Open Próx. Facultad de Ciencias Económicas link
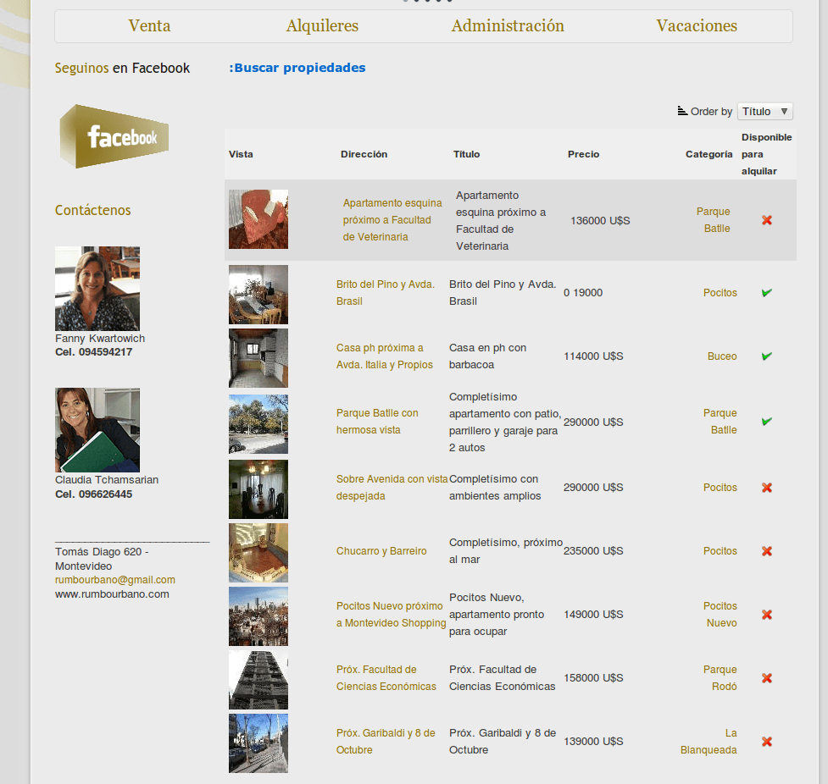 [386, 678]
